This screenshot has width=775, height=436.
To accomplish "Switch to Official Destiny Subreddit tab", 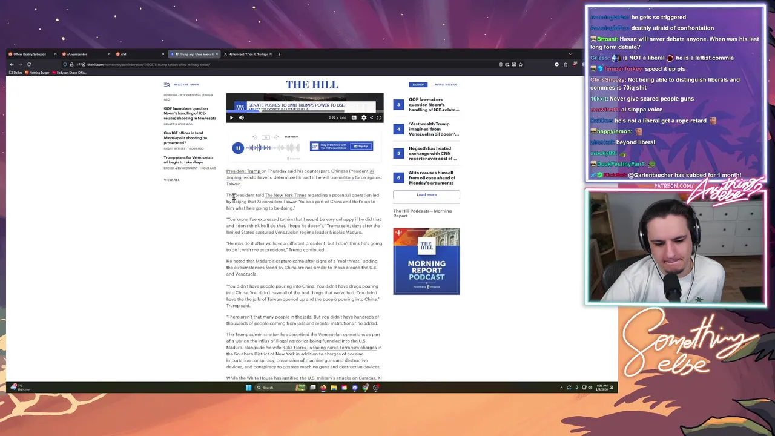I will point(31,54).
